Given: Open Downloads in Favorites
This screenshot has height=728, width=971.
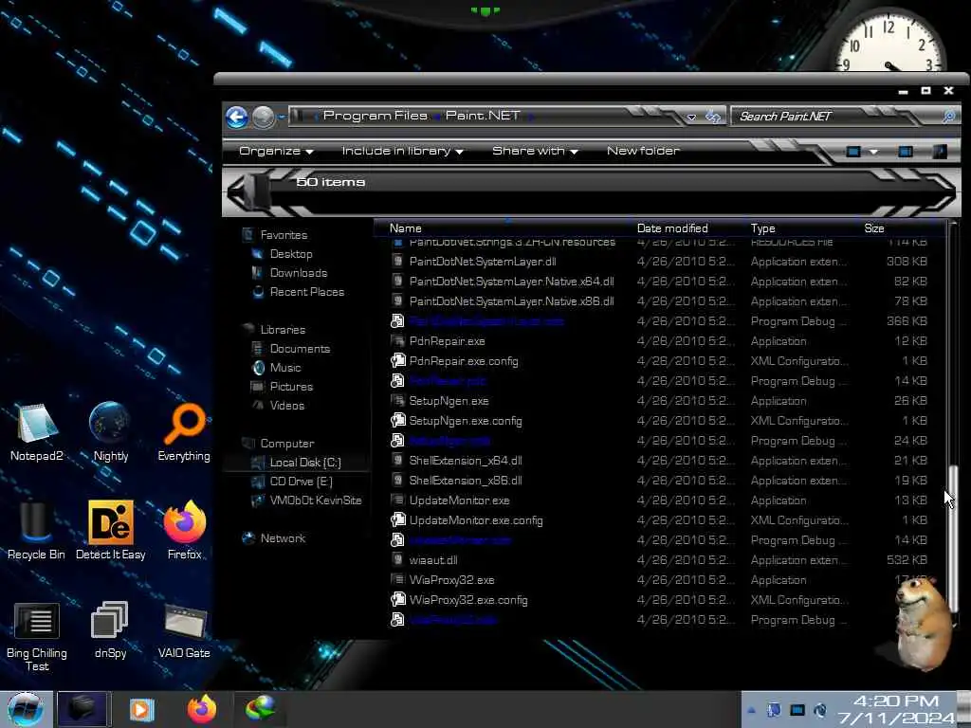Looking at the screenshot, I should (299, 273).
